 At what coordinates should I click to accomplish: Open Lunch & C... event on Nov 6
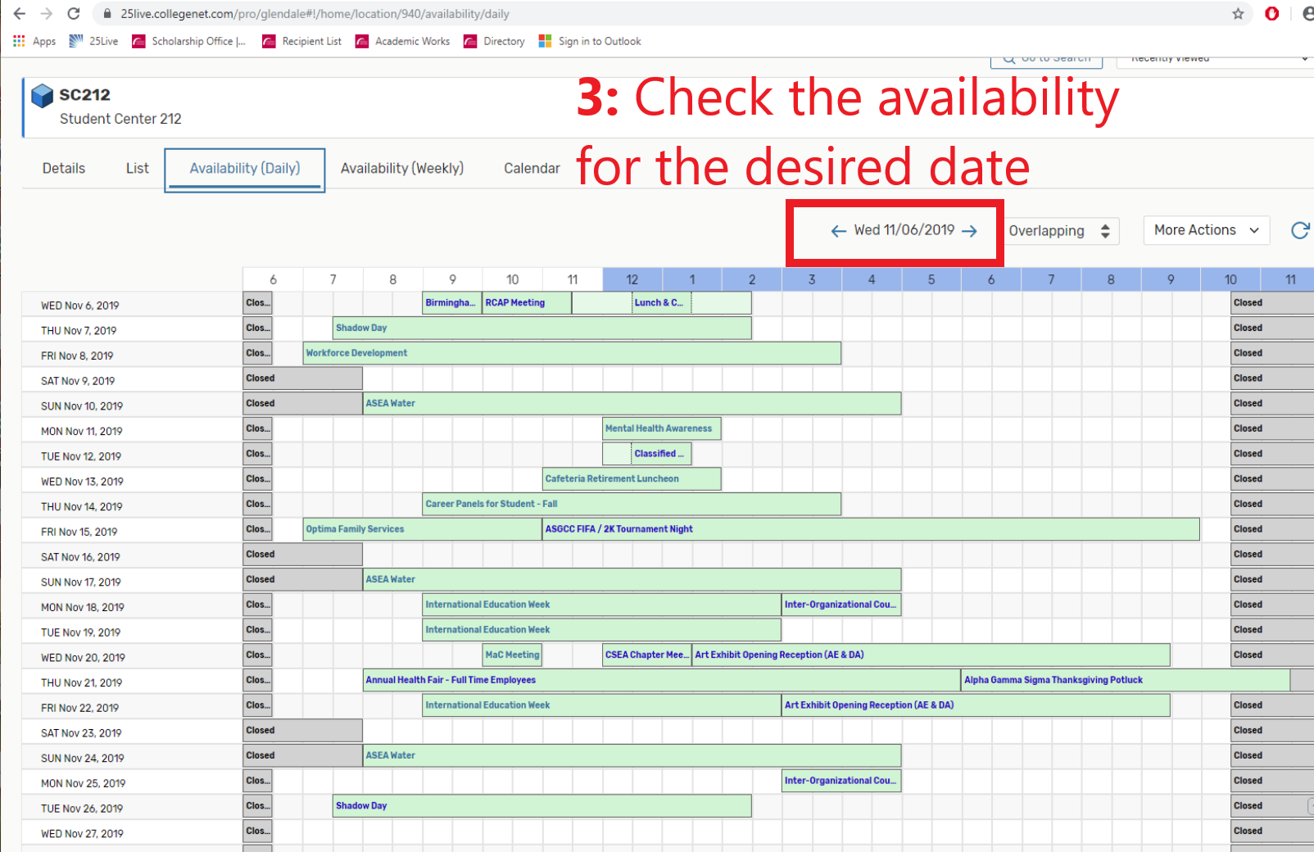(661, 303)
